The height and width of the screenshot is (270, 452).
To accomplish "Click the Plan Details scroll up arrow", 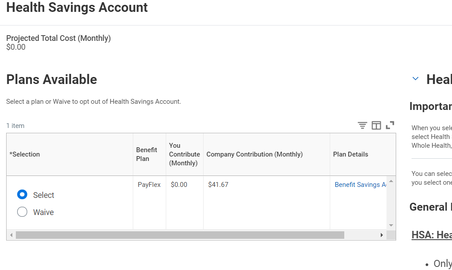I will [x=391, y=181].
